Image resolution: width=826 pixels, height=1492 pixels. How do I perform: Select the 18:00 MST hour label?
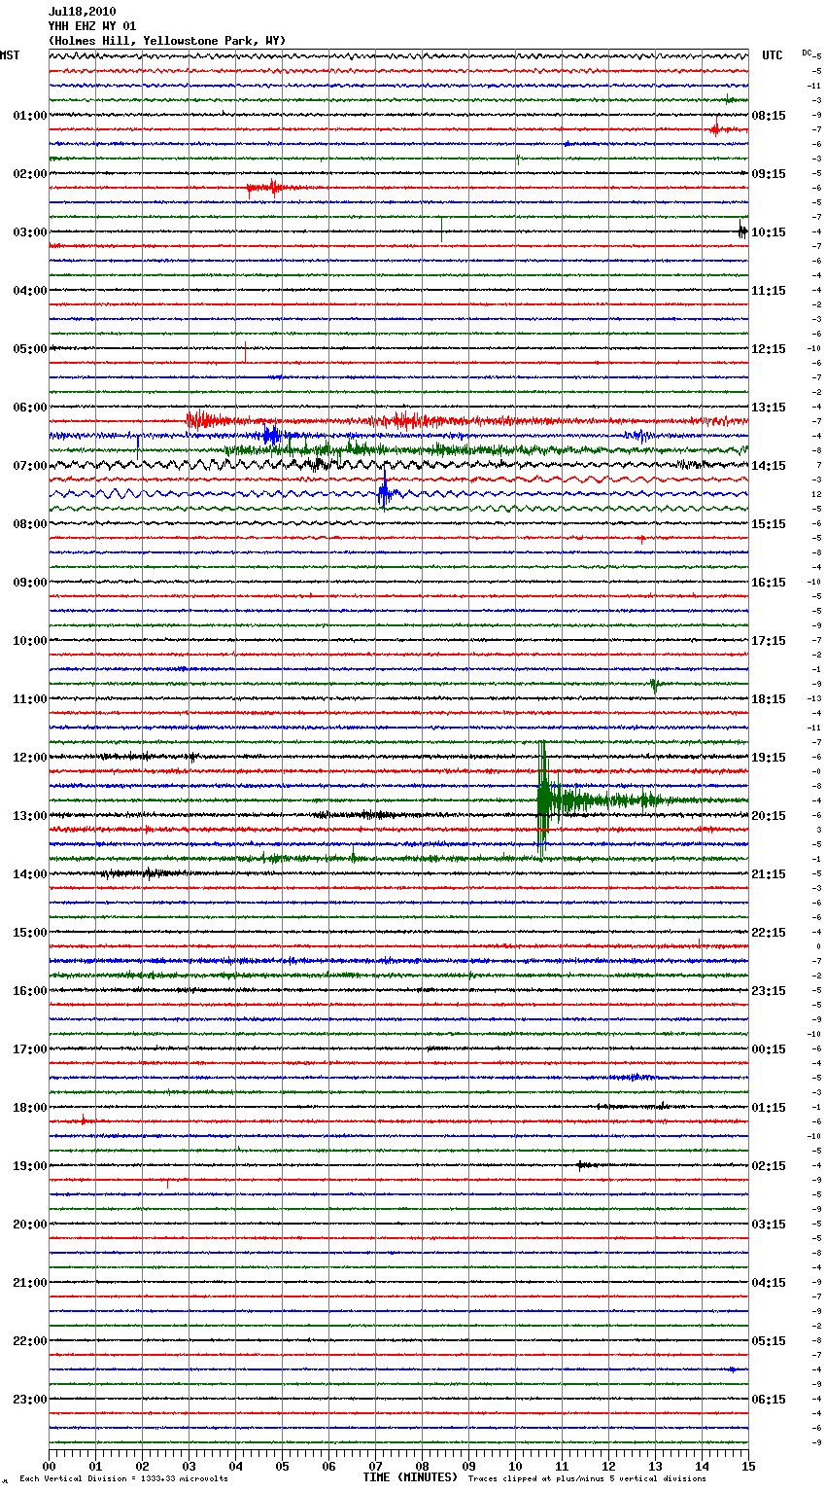pyautogui.click(x=30, y=1108)
